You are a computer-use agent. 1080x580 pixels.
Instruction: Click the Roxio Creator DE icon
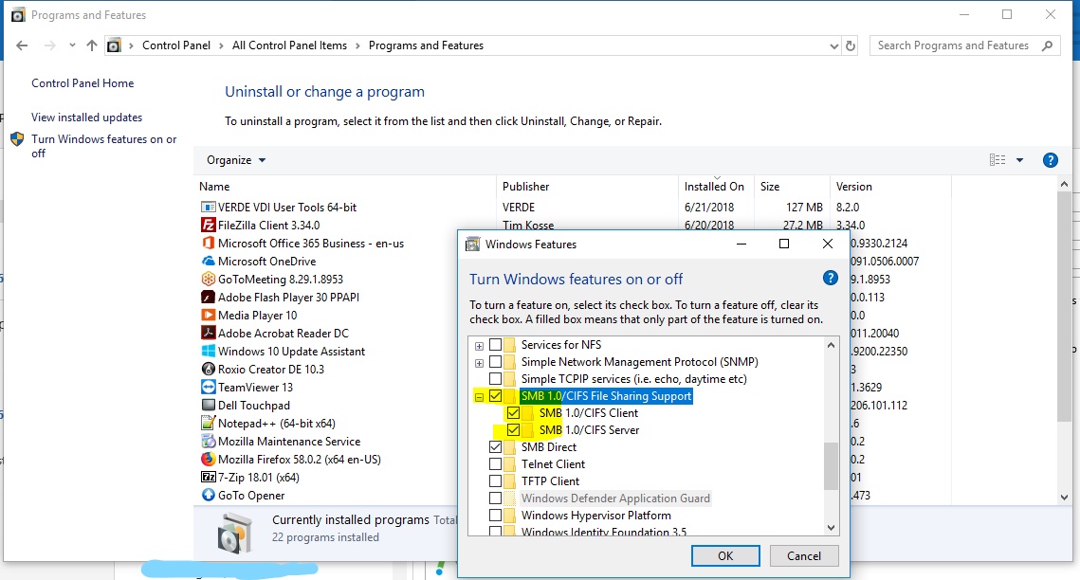[x=208, y=369]
